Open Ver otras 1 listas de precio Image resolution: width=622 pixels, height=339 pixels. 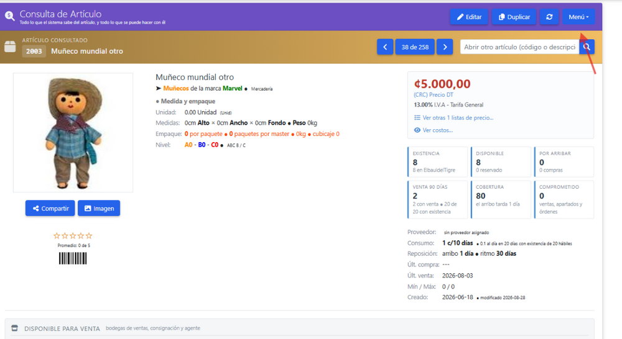click(453, 117)
